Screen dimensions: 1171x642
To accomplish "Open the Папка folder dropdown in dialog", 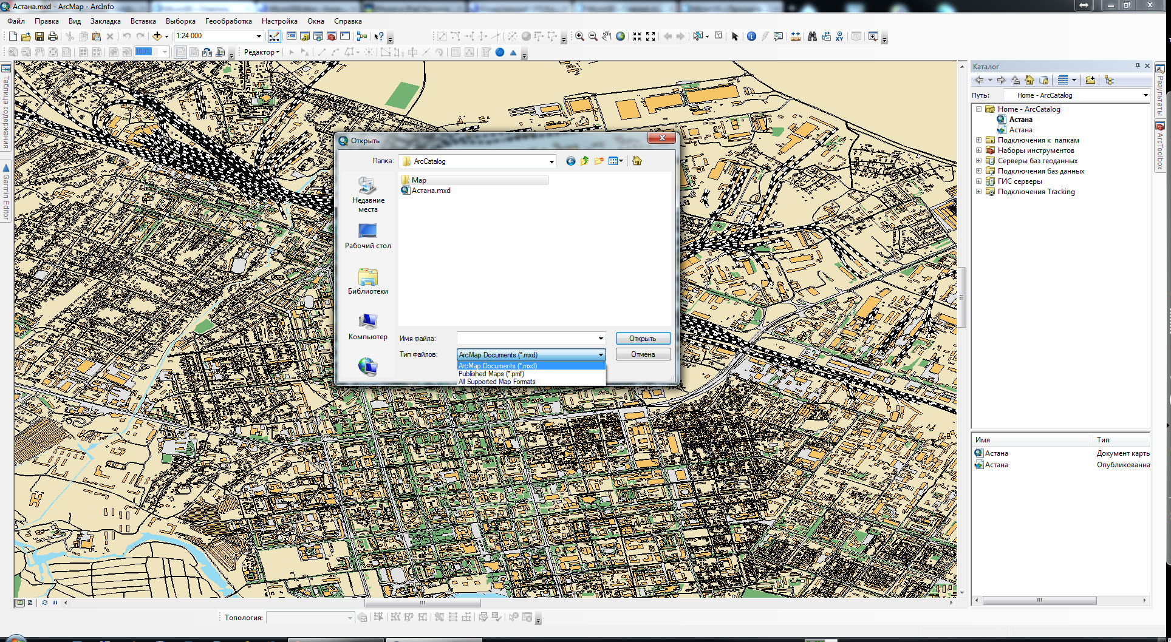I will pyautogui.click(x=551, y=161).
